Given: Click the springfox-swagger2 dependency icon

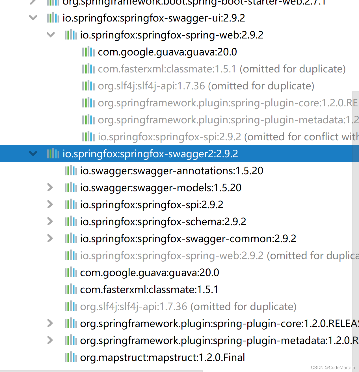Looking at the screenshot, I should [53, 154].
